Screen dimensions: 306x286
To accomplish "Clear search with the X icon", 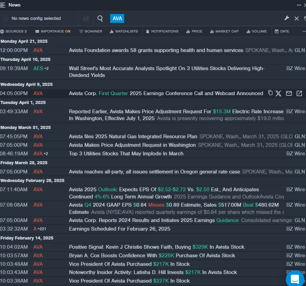I will click(296, 18).
